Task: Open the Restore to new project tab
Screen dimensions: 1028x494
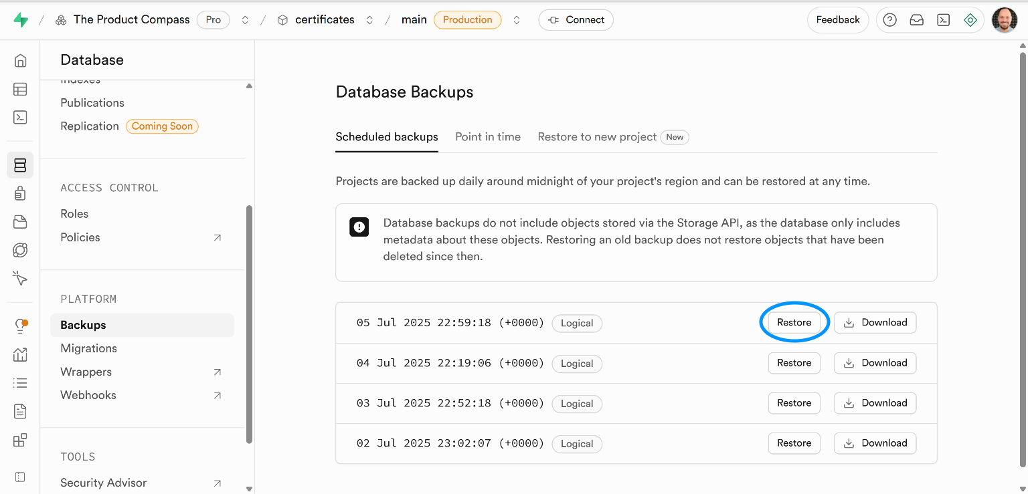Action: tap(596, 136)
